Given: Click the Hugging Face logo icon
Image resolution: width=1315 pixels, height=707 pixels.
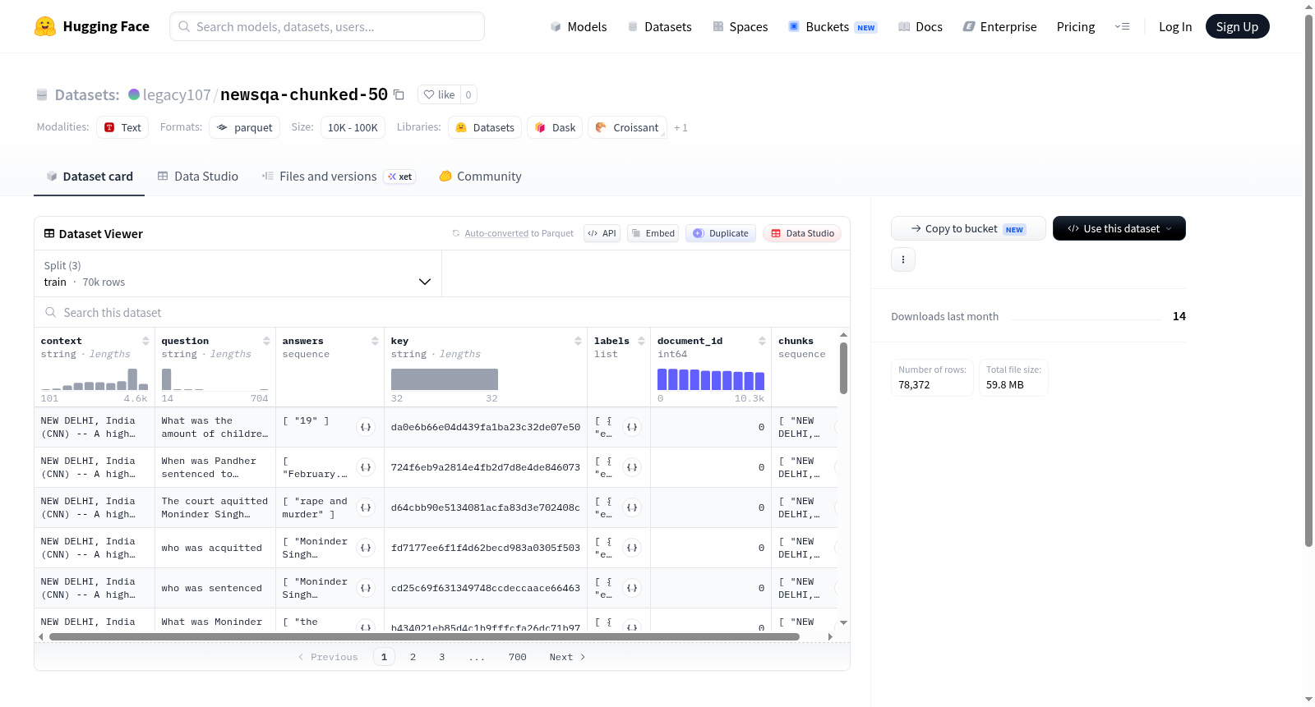Looking at the screenshot, I should pyautogui.click(x=45, y=26).
